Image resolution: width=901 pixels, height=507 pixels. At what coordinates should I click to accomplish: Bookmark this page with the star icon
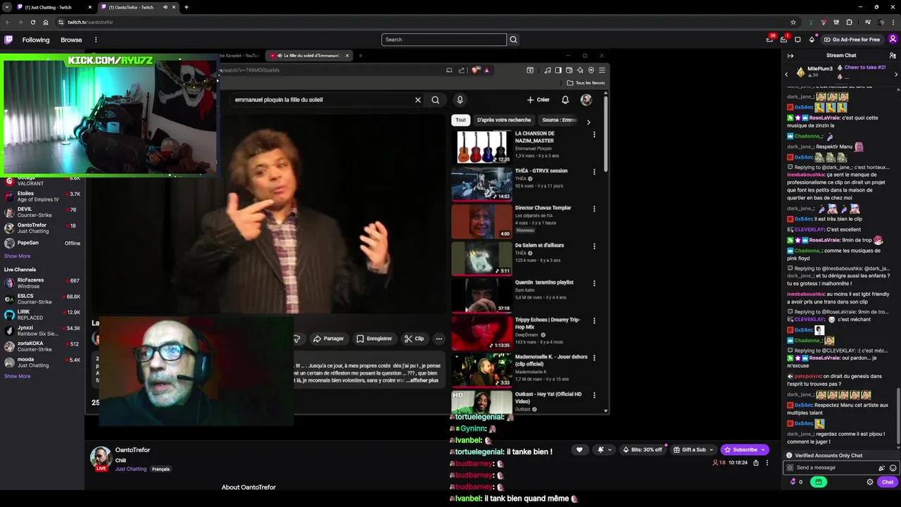pos(793,22)
